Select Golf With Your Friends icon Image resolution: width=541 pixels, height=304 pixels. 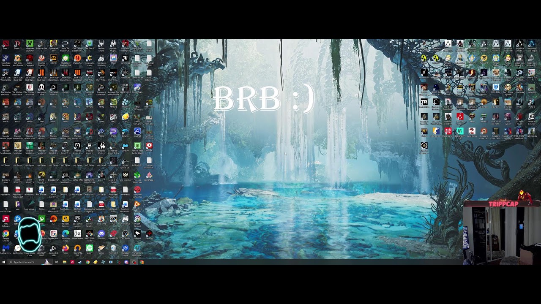18,60
